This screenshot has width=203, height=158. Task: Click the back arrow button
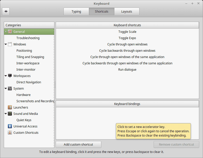[6, 12]
